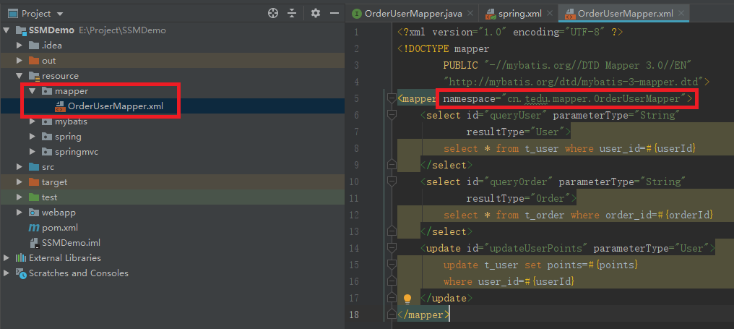The image size is (734, 329).
Task: Click the fold end marker on line 13
Action: 392,231
